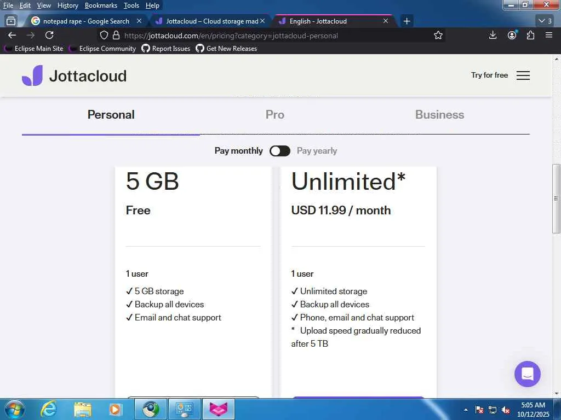Click the vertical page scrollbar thumb
The width and height of the screenshot is (561, 420).
click(x=556, y=199)
